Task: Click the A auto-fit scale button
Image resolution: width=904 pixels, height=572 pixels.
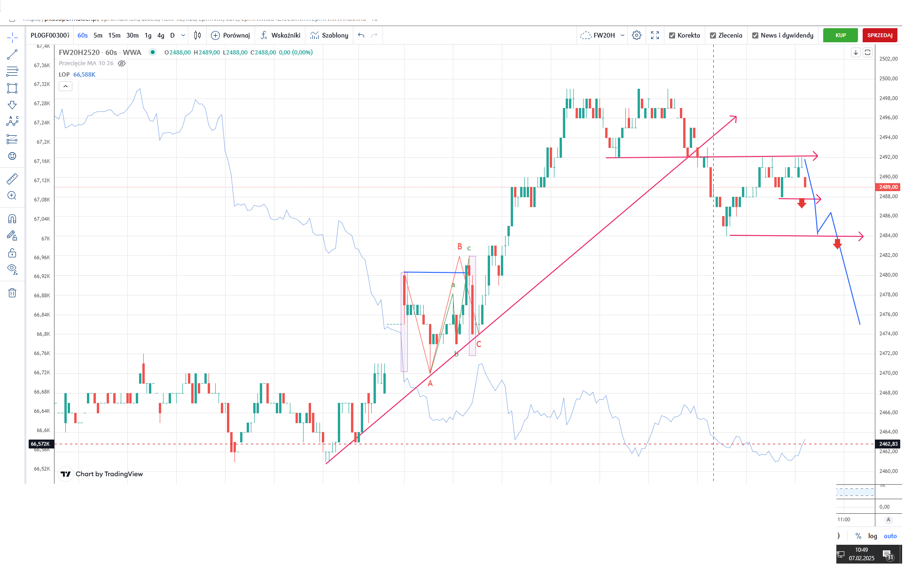Action: (888, 519)
